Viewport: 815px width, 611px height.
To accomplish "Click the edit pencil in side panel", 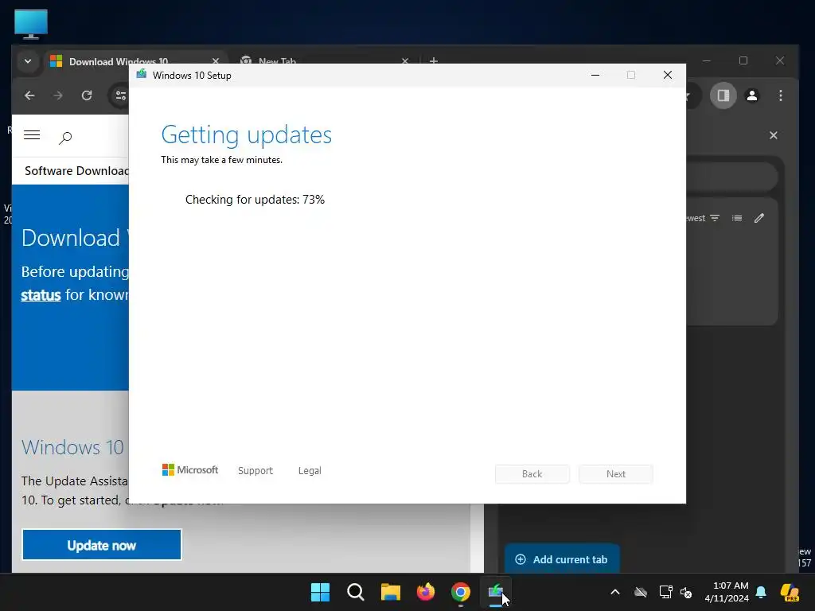I will [x=758, y=218].
